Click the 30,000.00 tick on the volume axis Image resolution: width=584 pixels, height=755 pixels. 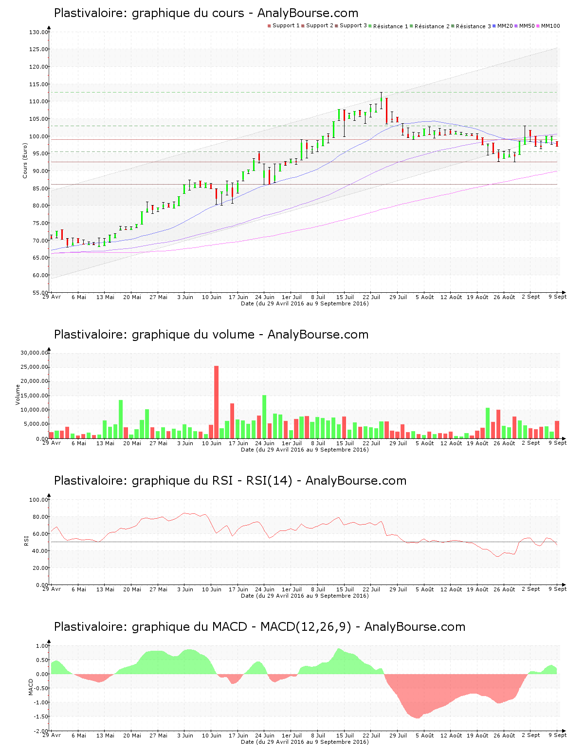click(34, 353)
